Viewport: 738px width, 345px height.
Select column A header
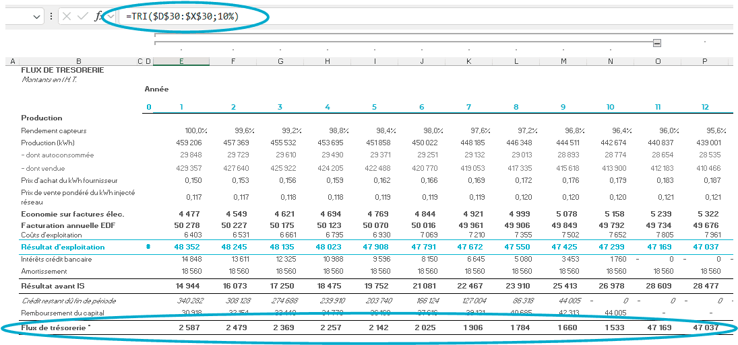(x=13, y=61)
